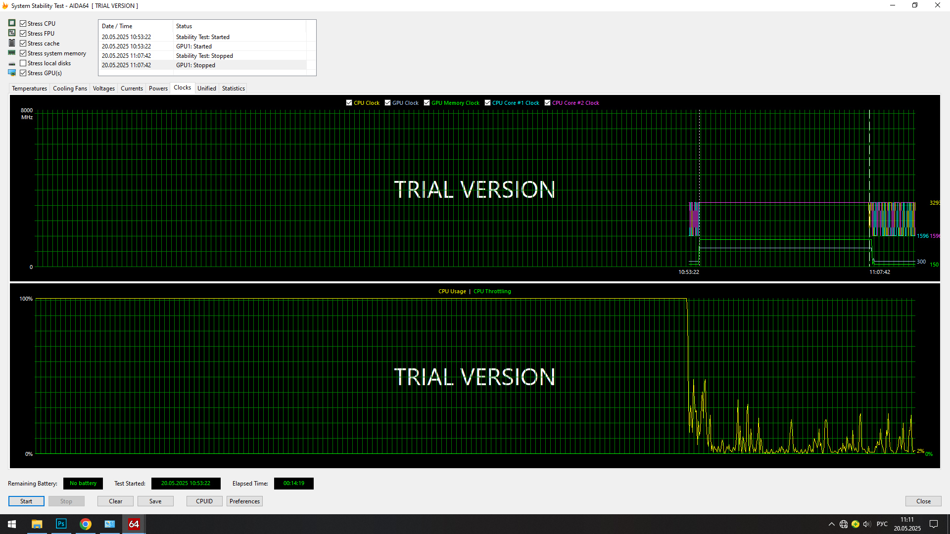Uncheck Stress system memory checkbox
This screenshot has width=950, height=534.
[x=23, y=53]
